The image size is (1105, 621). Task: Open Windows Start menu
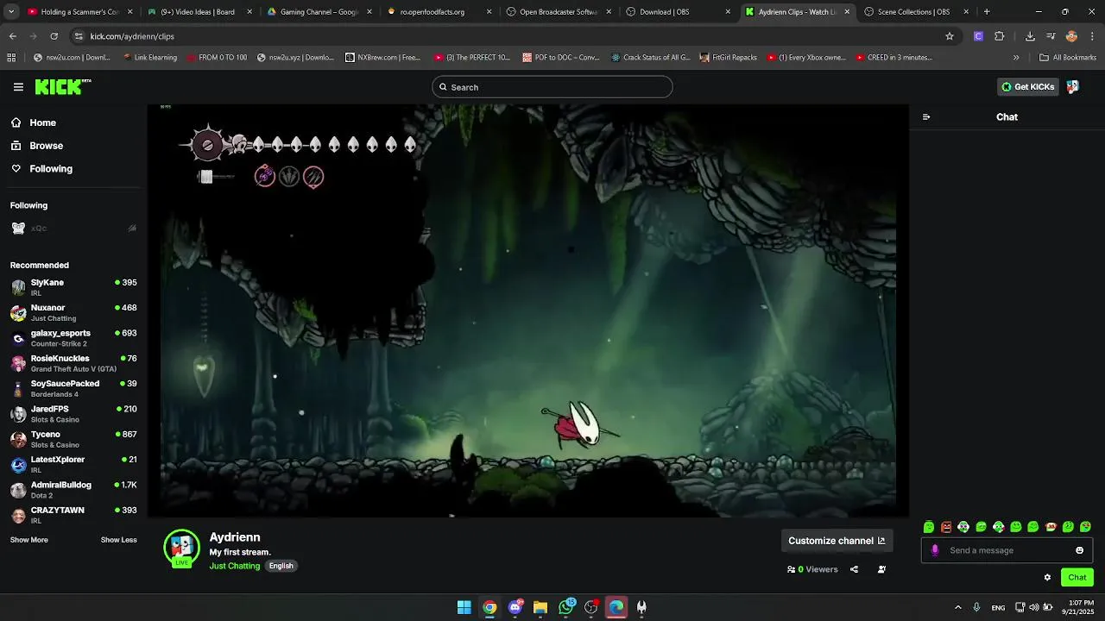pyautogui.click(x=464, y=607)
